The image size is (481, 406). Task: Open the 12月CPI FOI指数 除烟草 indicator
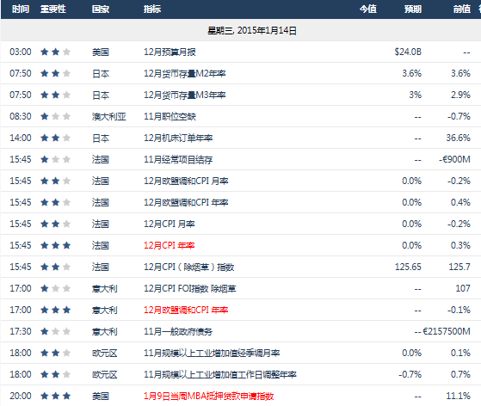(190, 288)
